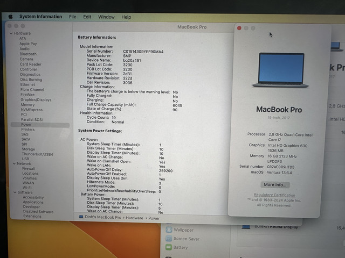345x258 pixels.
Task: Select Volumes under Network
Action: [30, 178]
